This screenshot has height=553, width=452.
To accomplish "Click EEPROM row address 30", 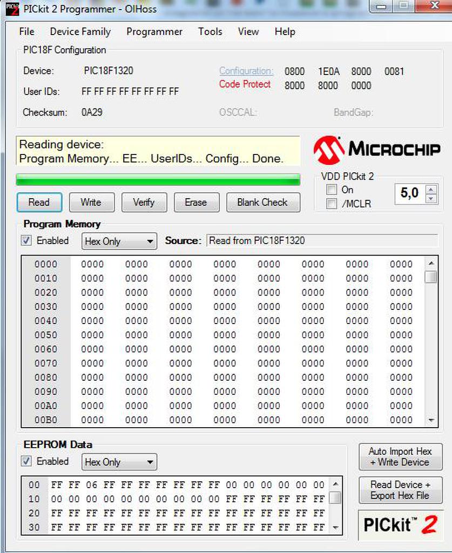I will coord(34,527).
